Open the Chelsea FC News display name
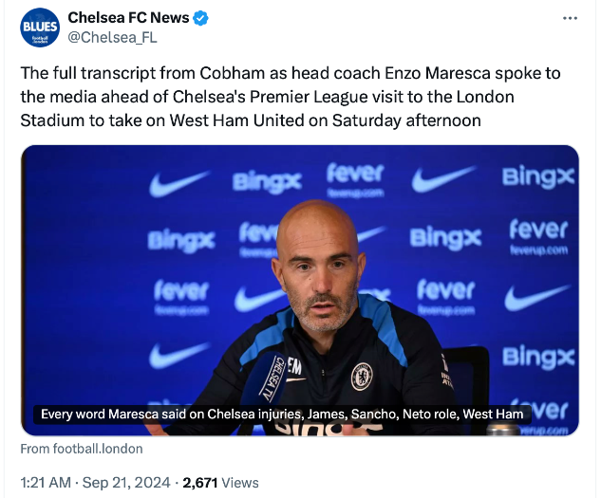Image resolution: width=601 pixels, height=498 pixels. point(129,18)
